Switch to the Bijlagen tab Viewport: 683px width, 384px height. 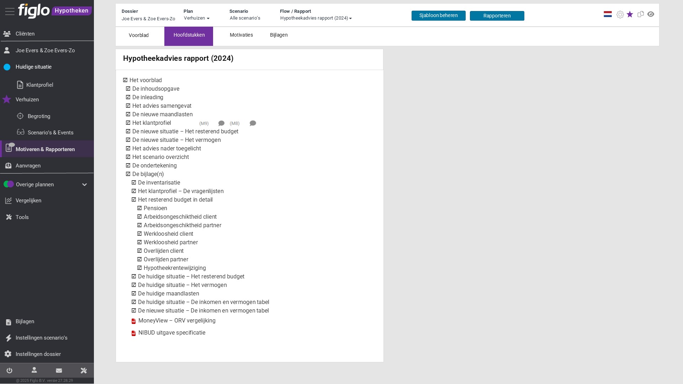pos(279,35)
